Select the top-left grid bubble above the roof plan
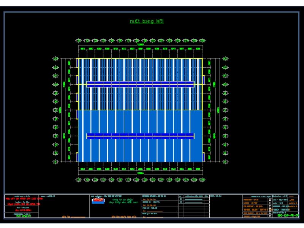 click(79, 40)
